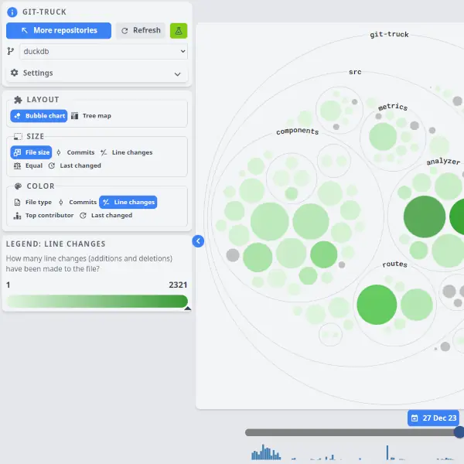Screen dimensions: 464x464
Task: Expand the Settings section chevron
Action: (178, 73)
